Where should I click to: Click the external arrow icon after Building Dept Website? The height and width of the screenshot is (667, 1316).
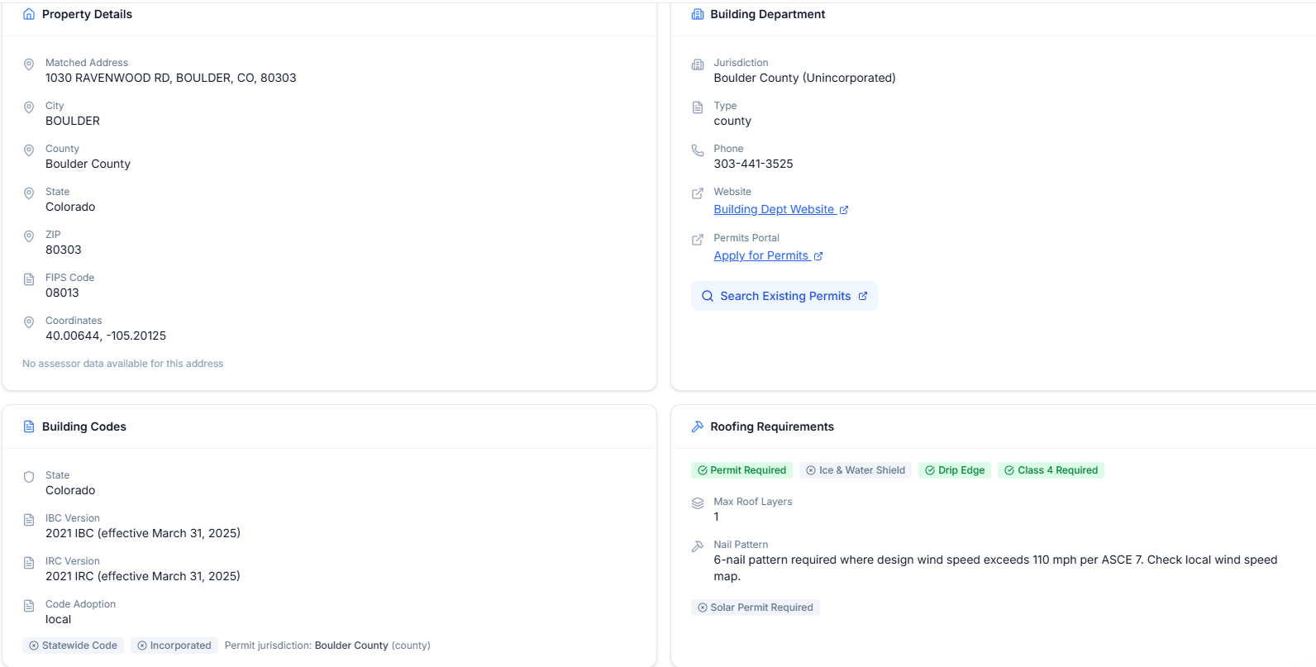point(844,210)
